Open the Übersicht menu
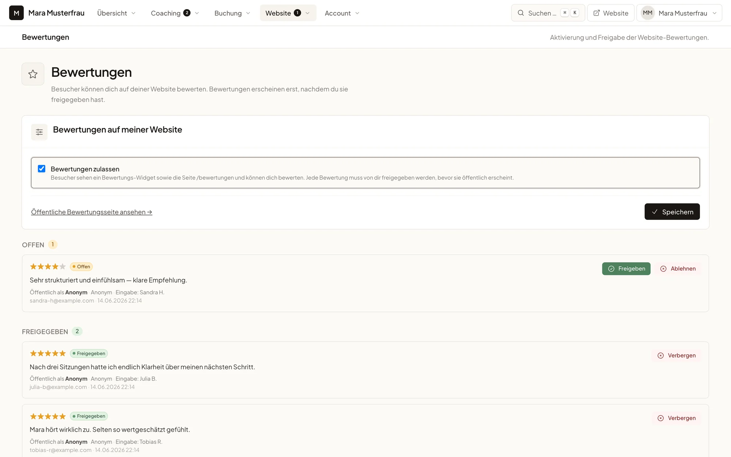This screenshot has height=457, width=731. pos(116,13)
